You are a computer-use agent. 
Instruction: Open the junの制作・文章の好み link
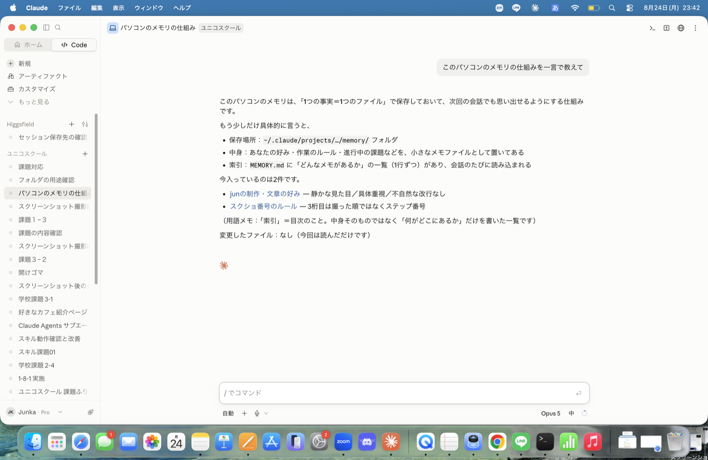[x=265, y=194]
